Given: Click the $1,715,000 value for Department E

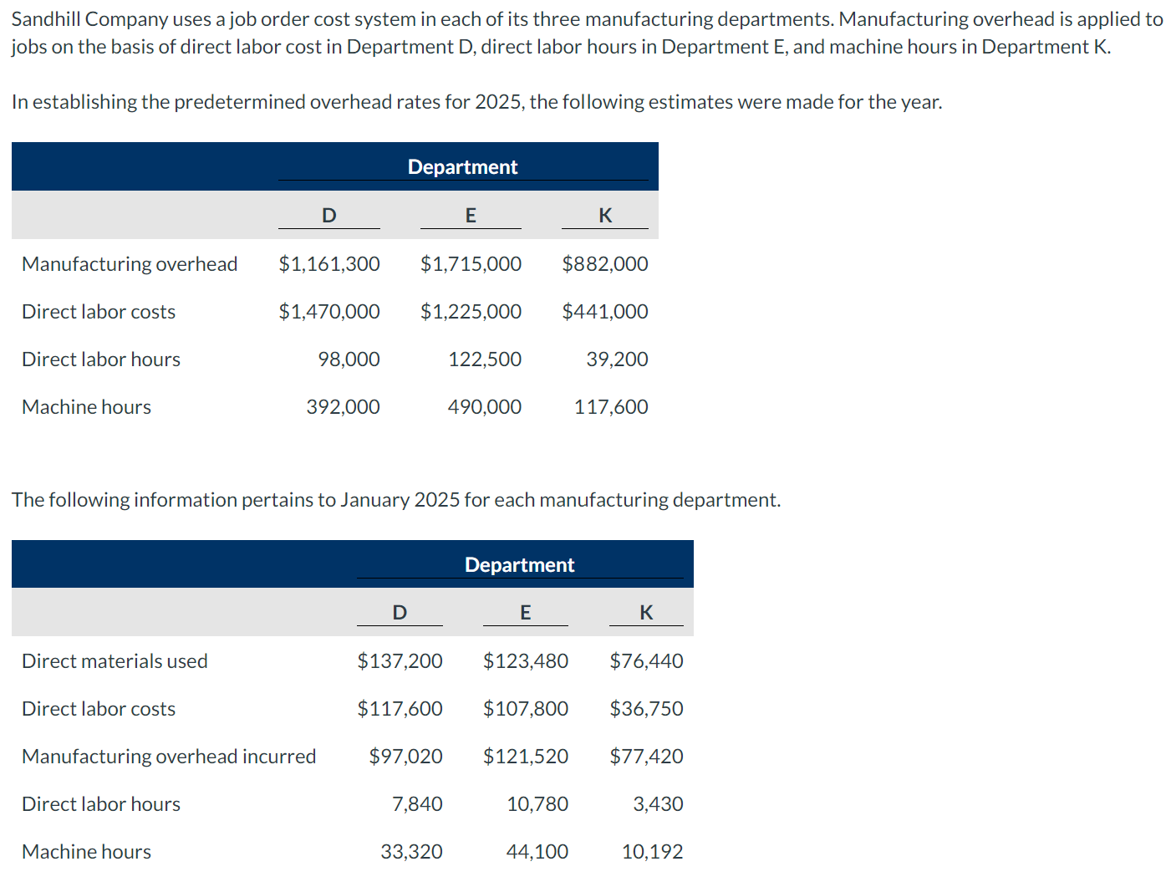Looking at the screenshot, I should 471,263.
